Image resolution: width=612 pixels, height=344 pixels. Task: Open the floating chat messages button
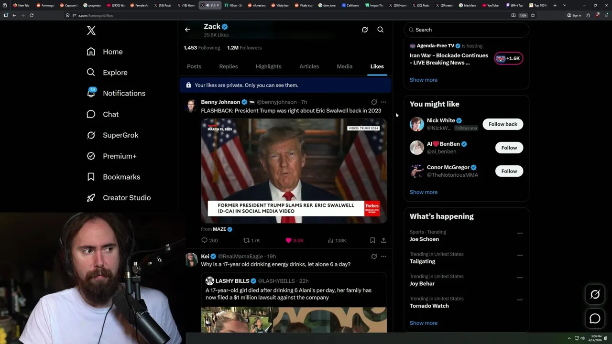595,318
